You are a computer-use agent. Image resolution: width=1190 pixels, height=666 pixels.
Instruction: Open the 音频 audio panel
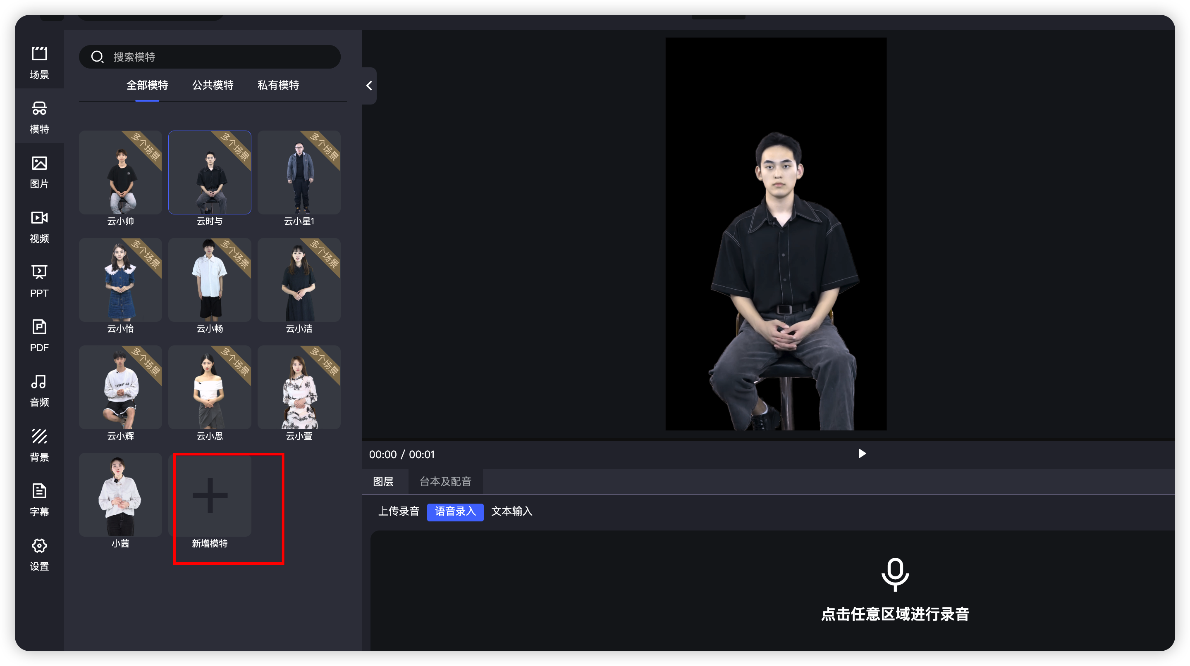[x=39, y=390]
